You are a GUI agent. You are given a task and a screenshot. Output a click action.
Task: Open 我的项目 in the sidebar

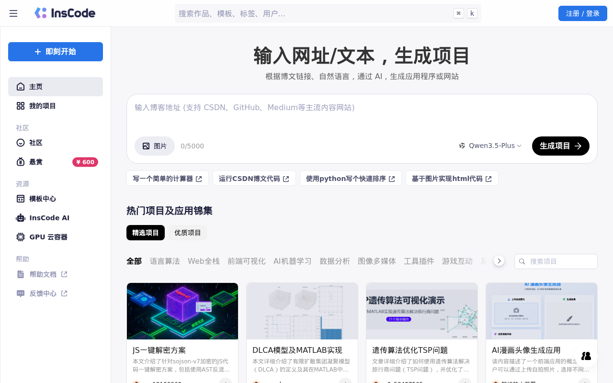(x=56, y=106)
